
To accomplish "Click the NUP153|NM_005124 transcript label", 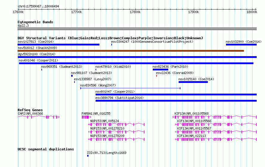I will point(105,121).
